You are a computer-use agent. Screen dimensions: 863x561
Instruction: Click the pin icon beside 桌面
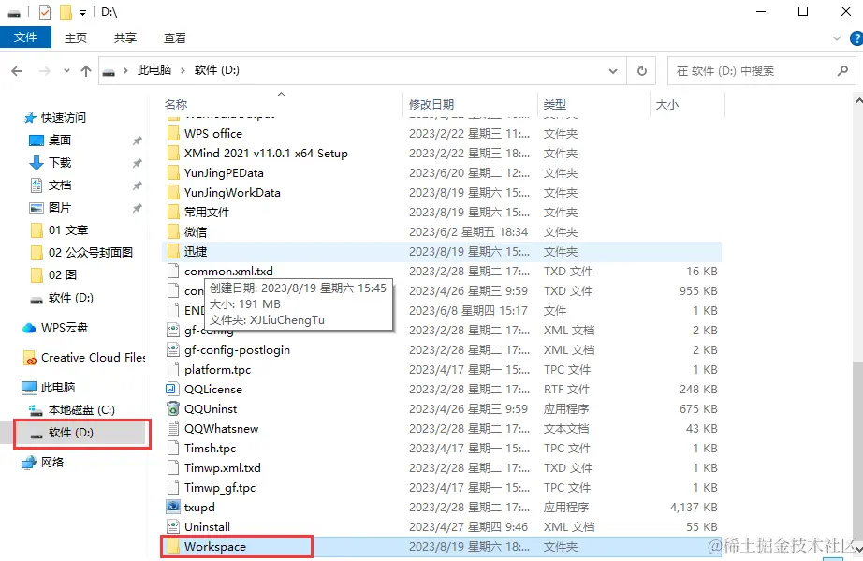click(137, 140)
